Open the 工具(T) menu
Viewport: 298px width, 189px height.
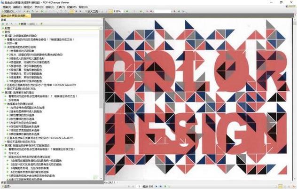pyautogui.click(x=61, y=7)
